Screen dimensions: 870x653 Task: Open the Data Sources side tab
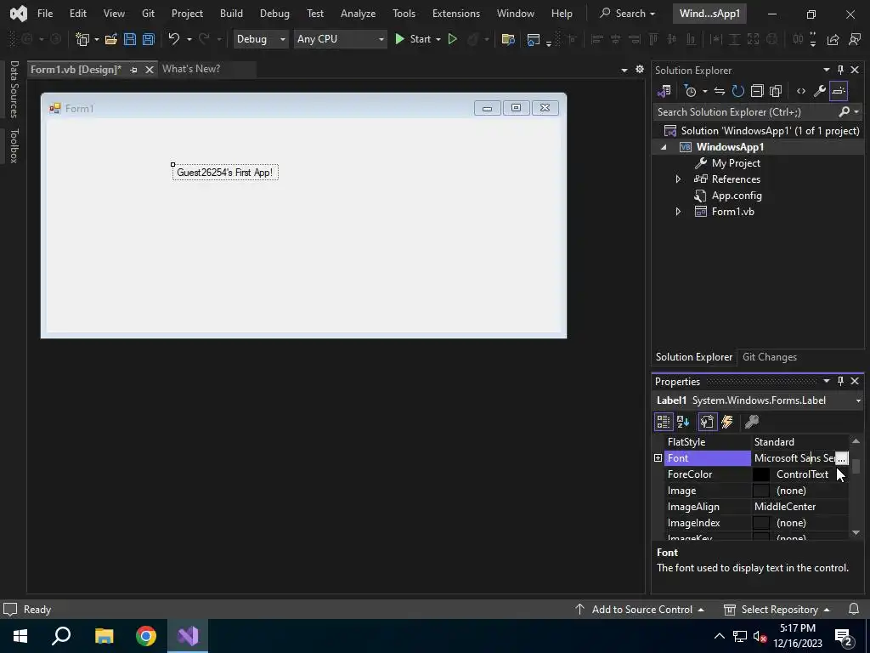point(14,89)
